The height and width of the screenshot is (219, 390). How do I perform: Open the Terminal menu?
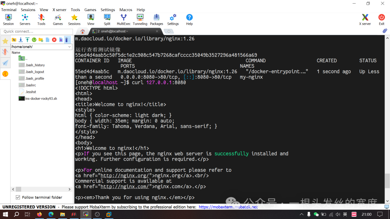pyautogui.click(x=9, y=10)
